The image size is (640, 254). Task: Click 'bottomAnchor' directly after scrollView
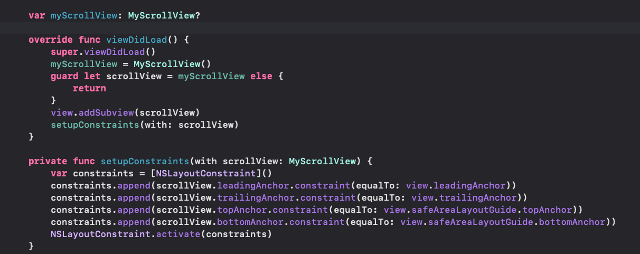pos(251,222)
